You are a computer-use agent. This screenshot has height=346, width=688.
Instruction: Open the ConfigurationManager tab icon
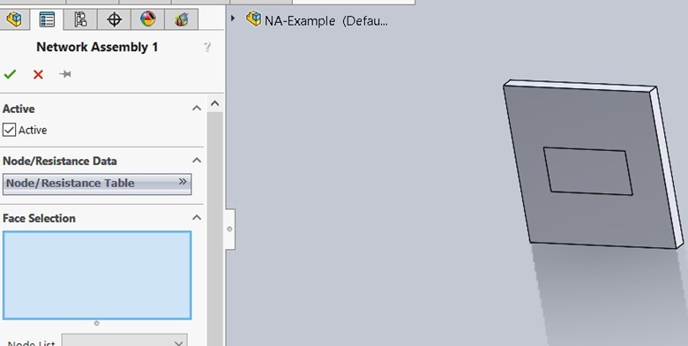(80, 19)
